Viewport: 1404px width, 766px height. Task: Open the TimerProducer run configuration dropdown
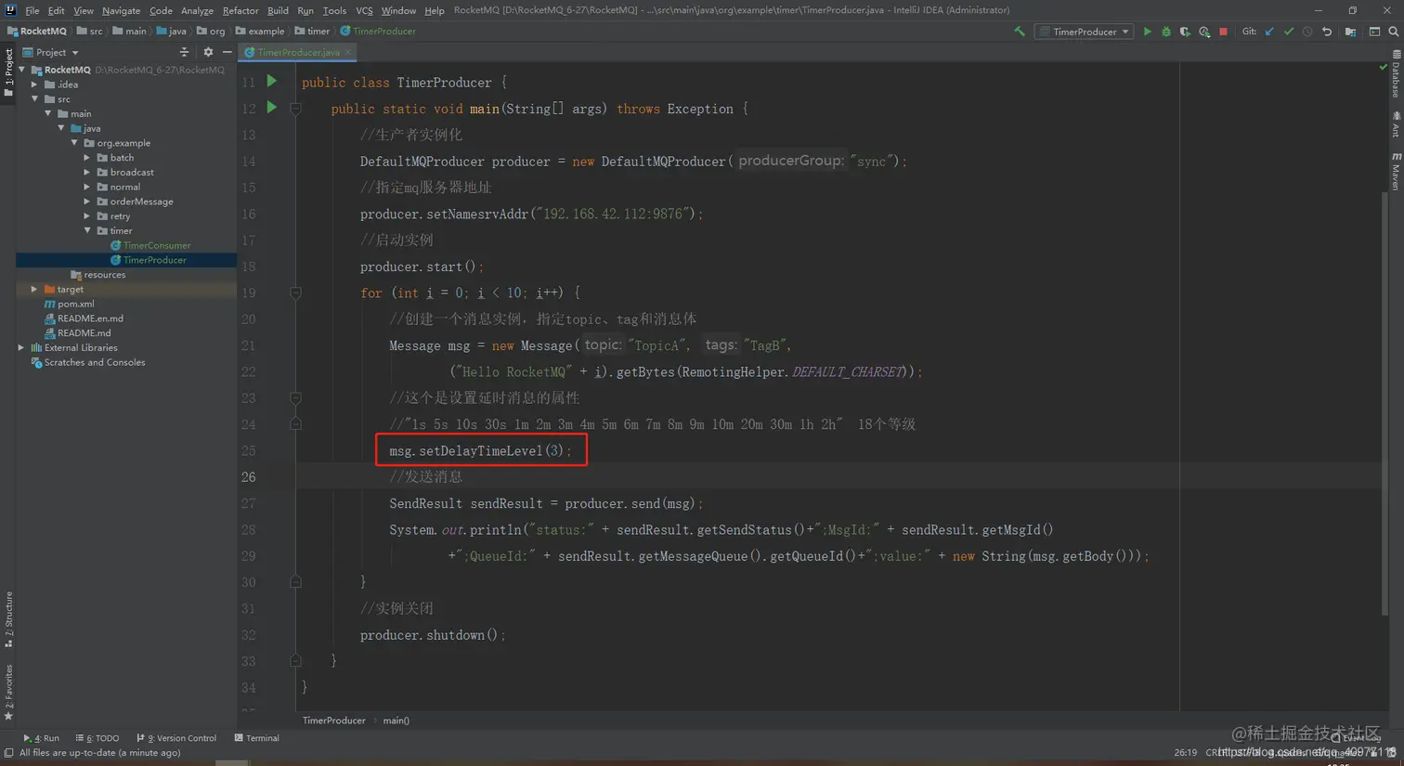(1084, 32)
